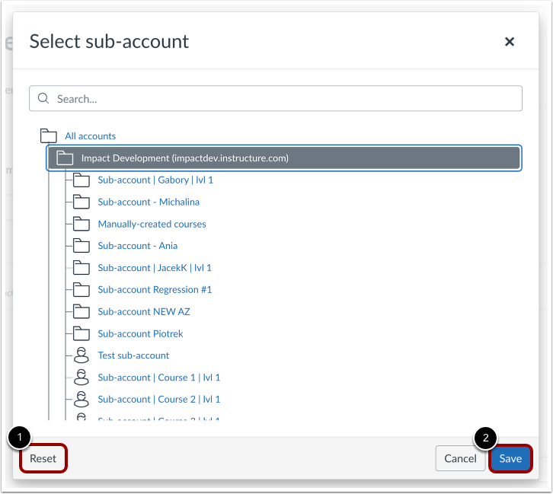
Task: Select Sub-account | Course 1 | lvl 1
Action: (159, 378)
